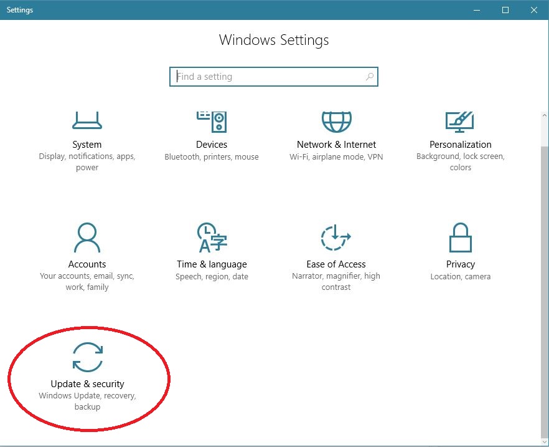Open the Accounts person icon
This screenshot has width=549, height=447.
pos(87,238)
